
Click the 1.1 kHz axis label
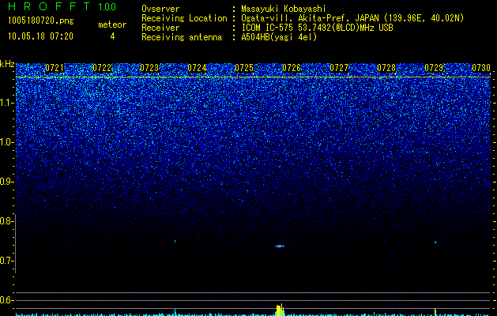[7, 103]
